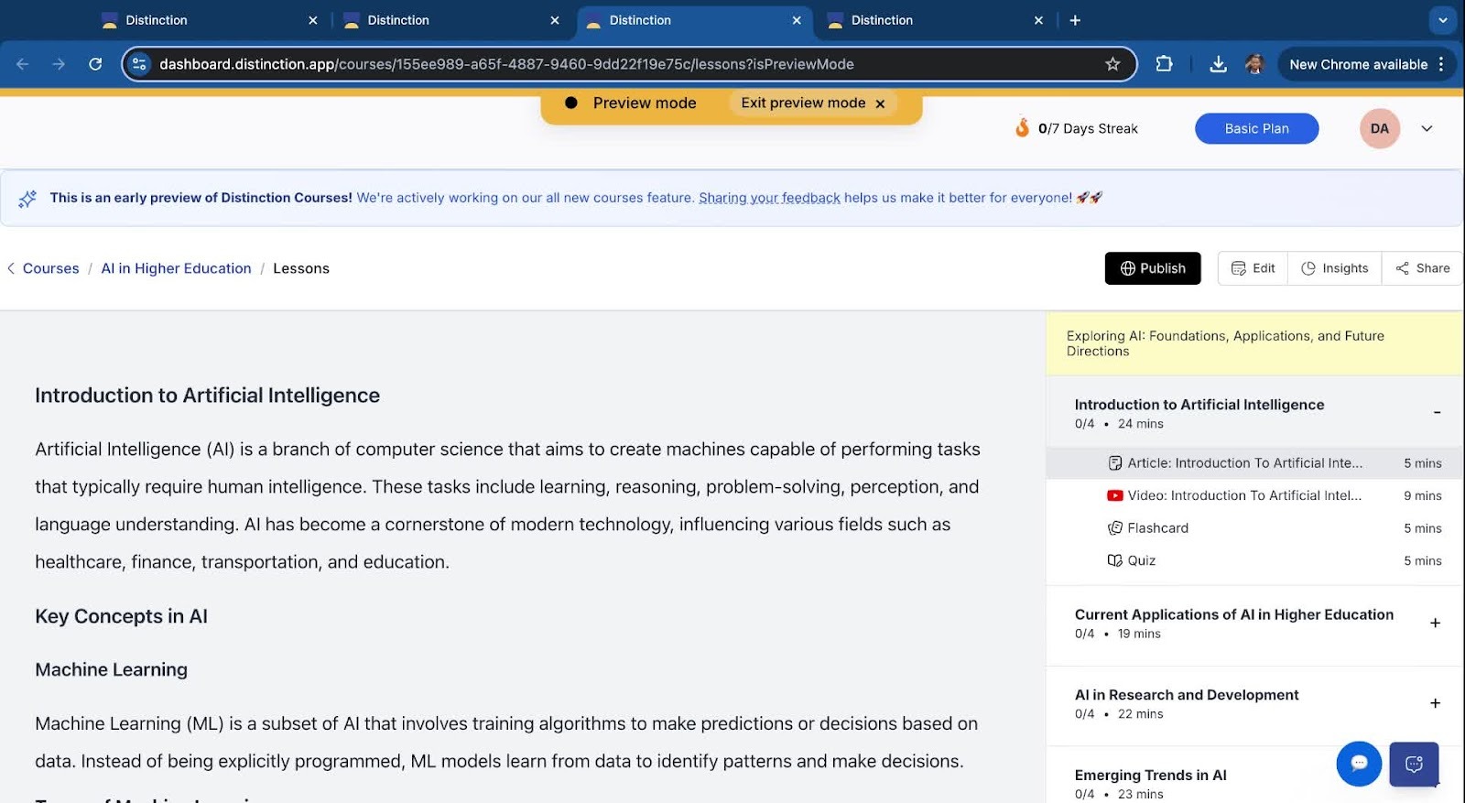Image resolution: width=1465 pixels, height=803 pixels.
Task: Select the Video: Introduction To Artificial Intelligence lesson
Action: click(1243, 495)
